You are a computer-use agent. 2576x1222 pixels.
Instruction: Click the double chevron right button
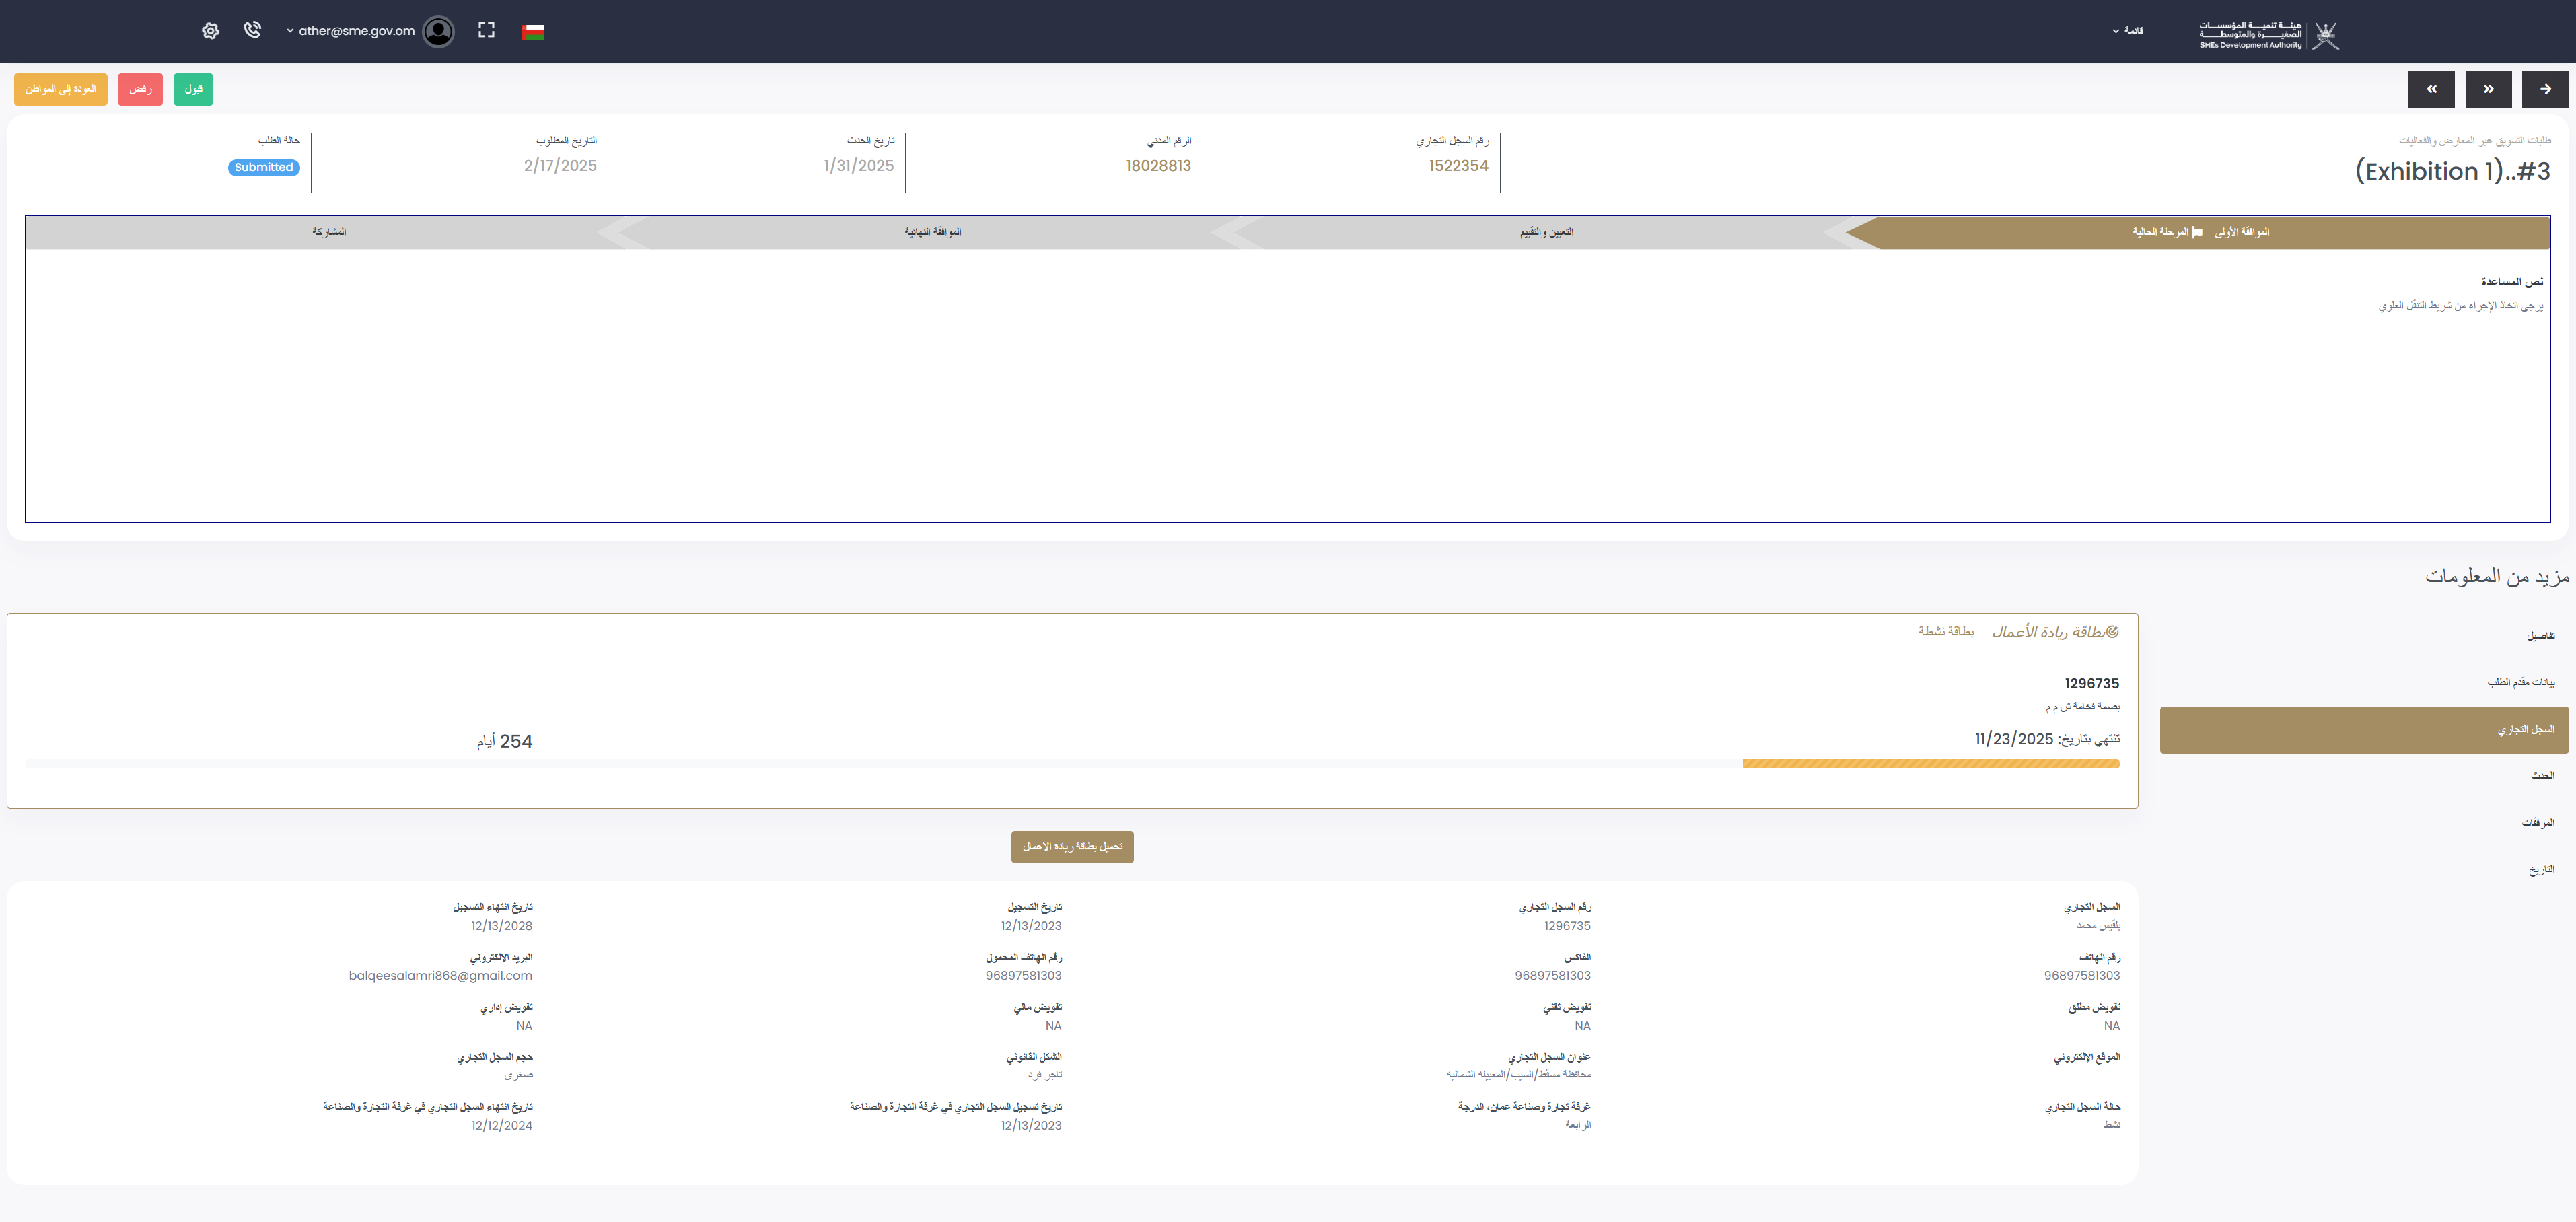tap(2488, 89)
